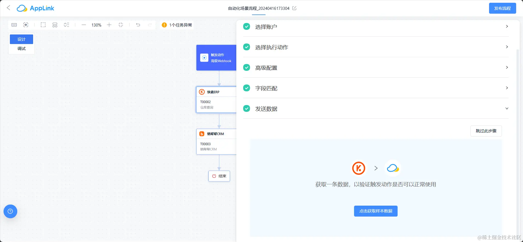523x242 pixels.
Task: Click the 点击获取样本数据 button
Action: pos(376,211)
